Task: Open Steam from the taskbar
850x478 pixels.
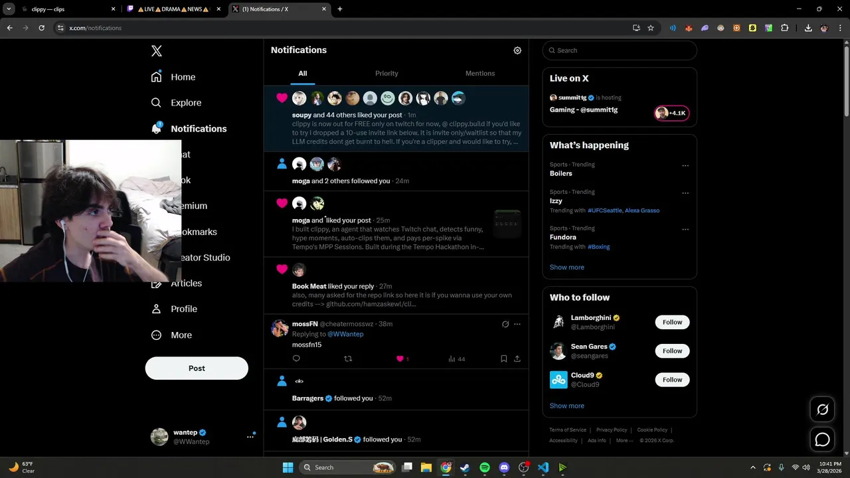Action: 465,467
